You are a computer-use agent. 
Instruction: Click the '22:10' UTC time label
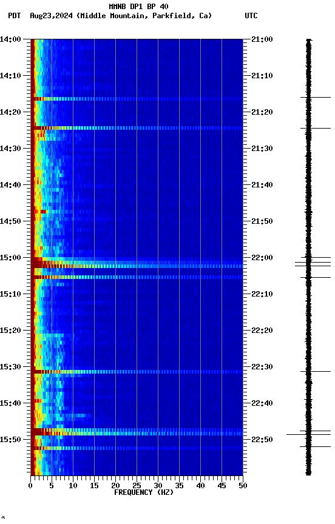pyautogui.click(x=262, y=294)
